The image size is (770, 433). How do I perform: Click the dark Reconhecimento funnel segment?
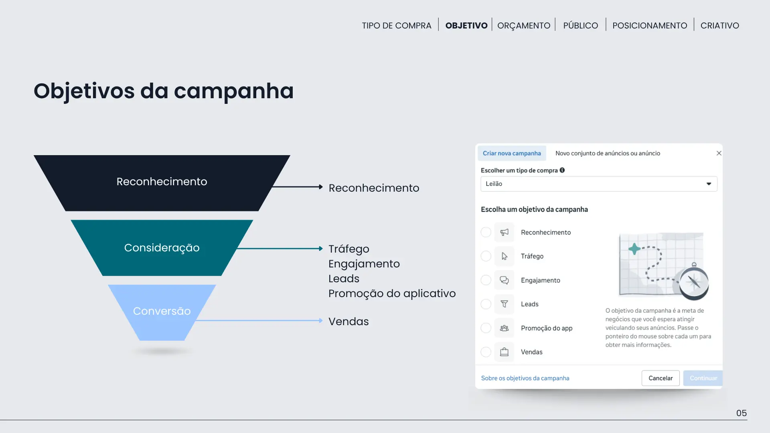[162, 183]
